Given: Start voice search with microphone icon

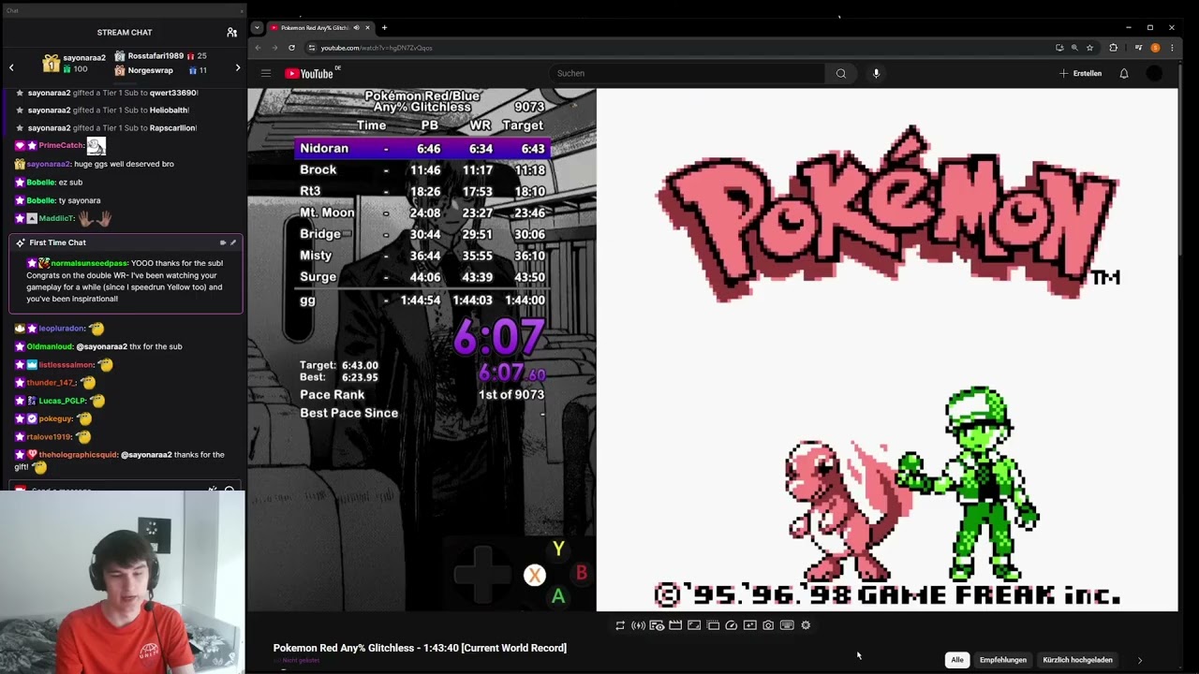Looking at the screenshot, I should [876, 73].
